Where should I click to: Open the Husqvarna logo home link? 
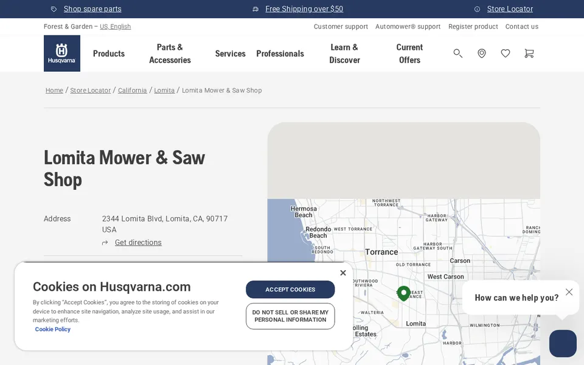coord(62,54)
